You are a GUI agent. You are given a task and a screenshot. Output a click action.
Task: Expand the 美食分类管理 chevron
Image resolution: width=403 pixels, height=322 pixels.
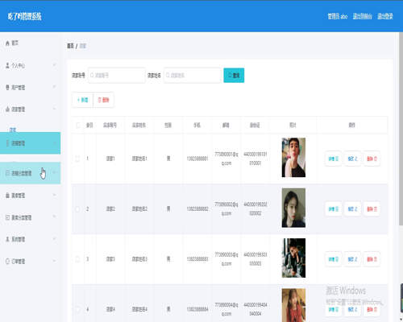click(54, 217)
